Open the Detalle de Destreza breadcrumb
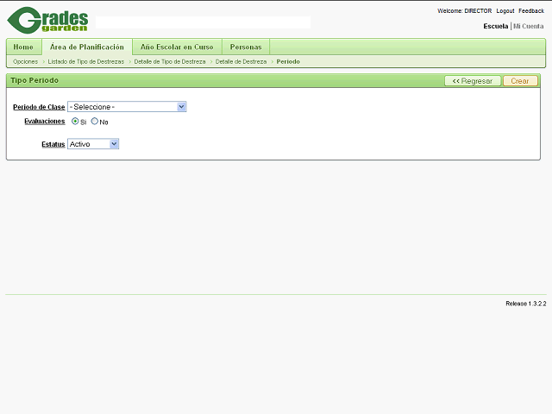The width and height of the screenshot is (552, 414). 241,61
